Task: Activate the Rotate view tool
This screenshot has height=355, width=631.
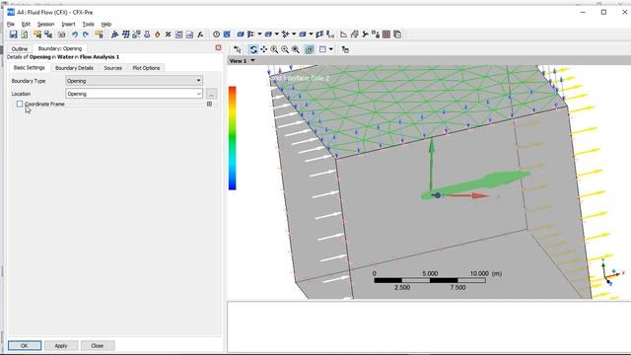Action: (x=253, y=49)
